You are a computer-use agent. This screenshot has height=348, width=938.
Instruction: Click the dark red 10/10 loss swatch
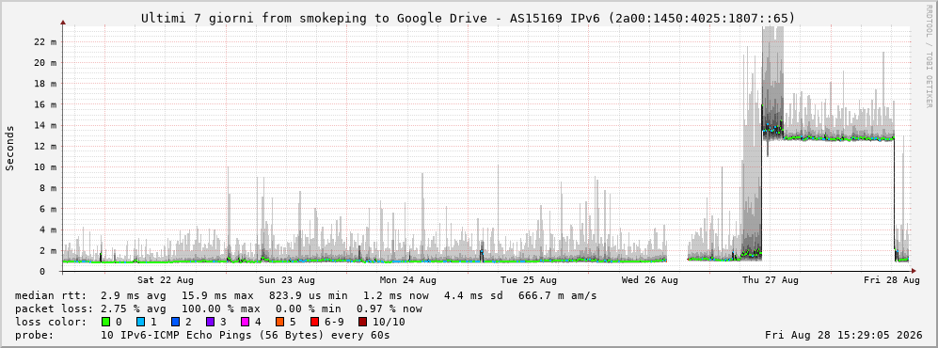coord(362,322)
